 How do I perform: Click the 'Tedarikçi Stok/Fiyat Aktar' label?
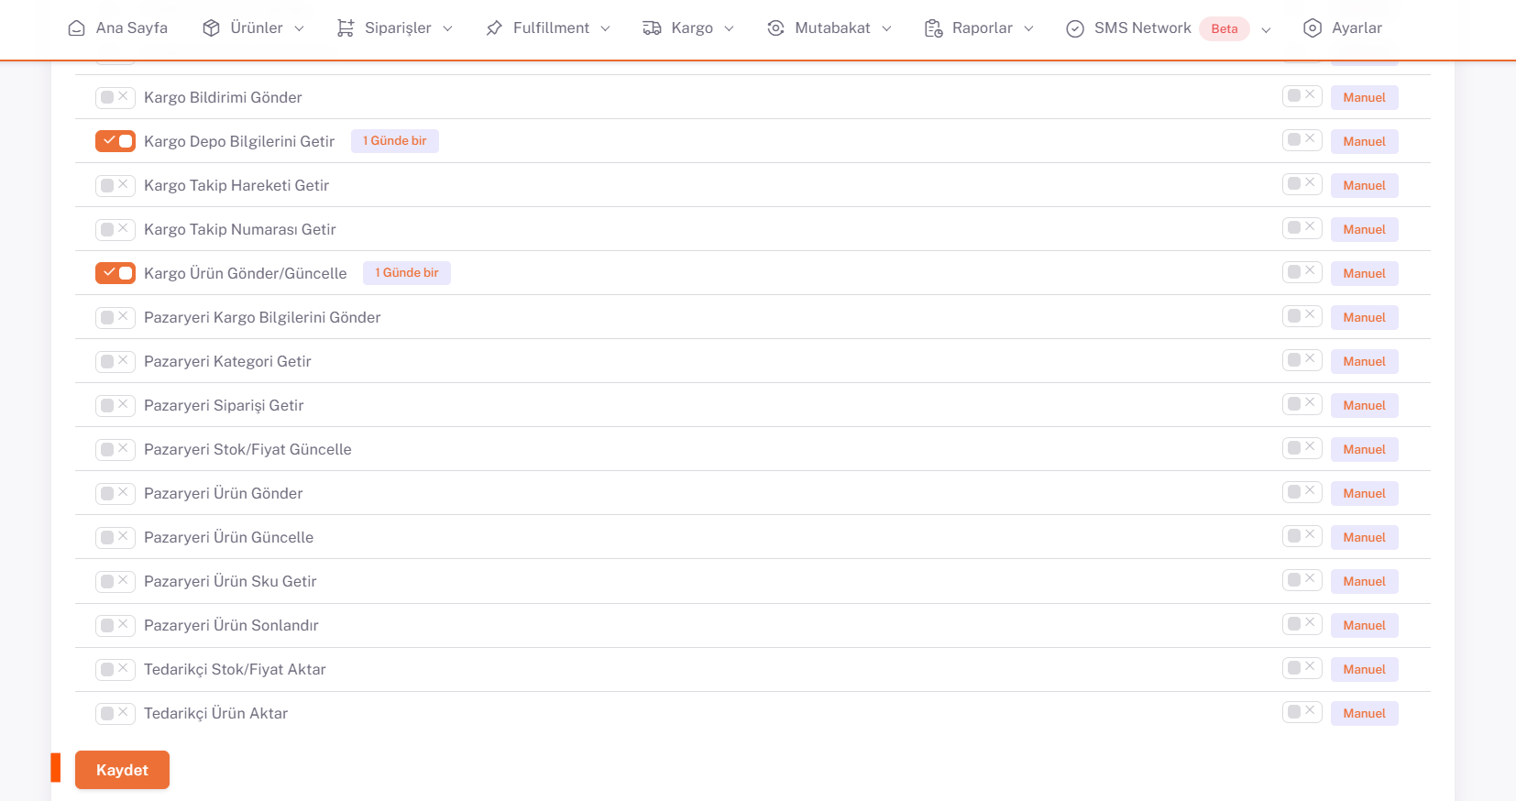(x=235, y=669)
